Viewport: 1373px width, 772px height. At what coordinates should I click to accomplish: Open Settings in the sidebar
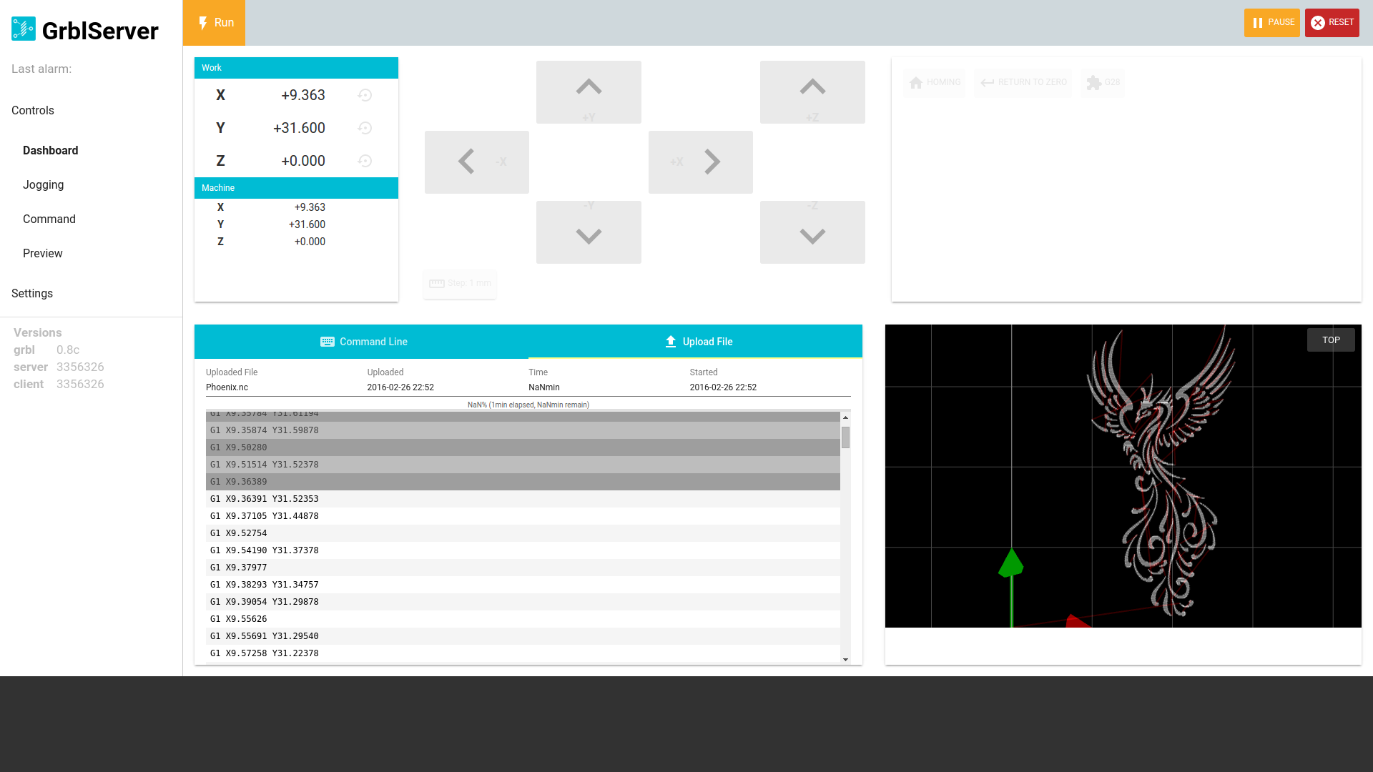32,294
